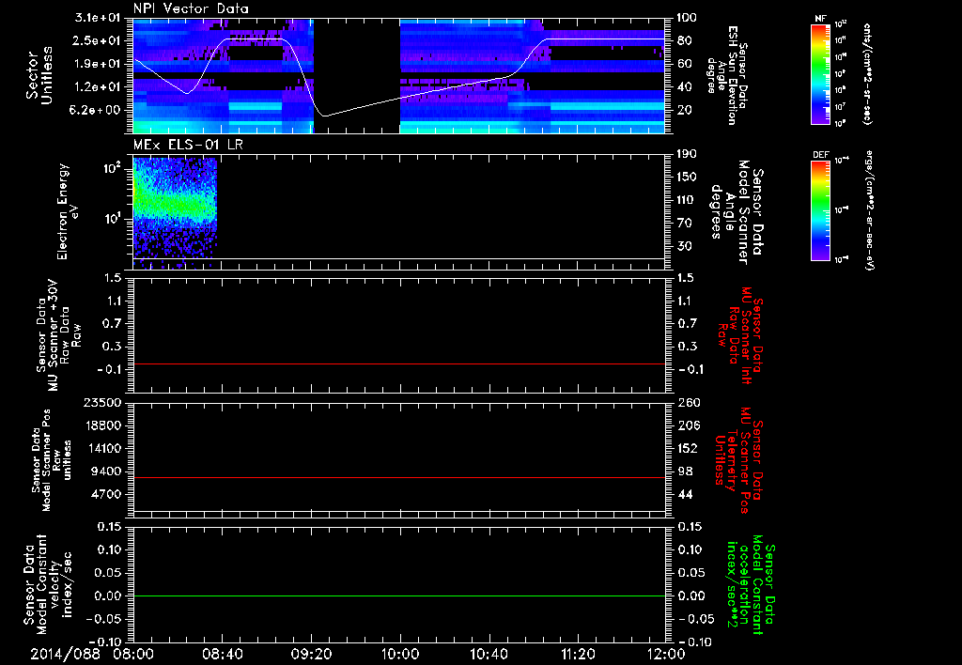Click the 190 scanner angle tick label
This screenshot has height=665, width=962.
pos(687,154)
